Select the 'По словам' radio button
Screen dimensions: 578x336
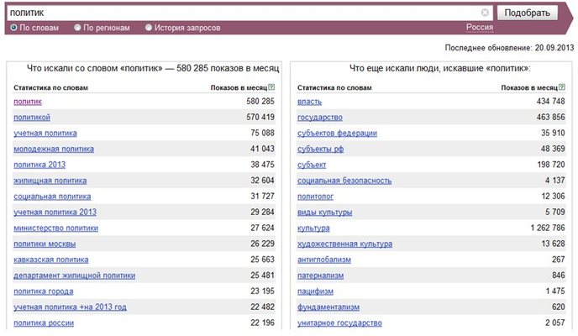[13, 28]
